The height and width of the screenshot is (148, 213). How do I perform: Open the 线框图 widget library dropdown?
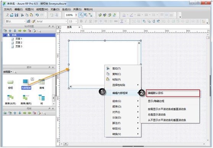click(8, 72)
